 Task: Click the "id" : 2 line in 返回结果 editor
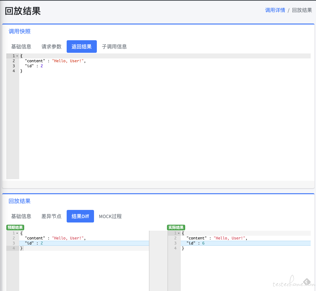pos(165,66)
